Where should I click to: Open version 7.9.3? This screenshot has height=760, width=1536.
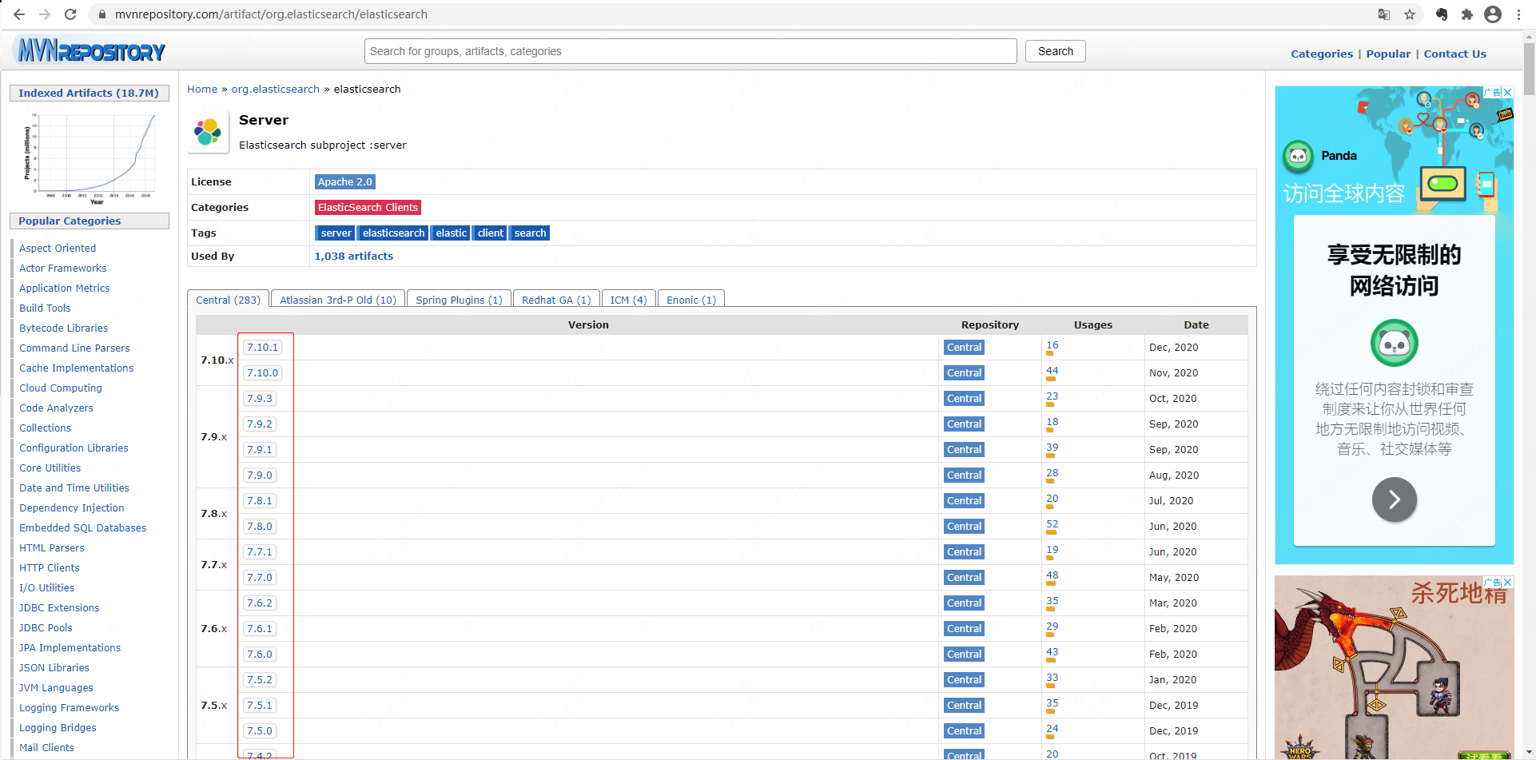(259, 399)
